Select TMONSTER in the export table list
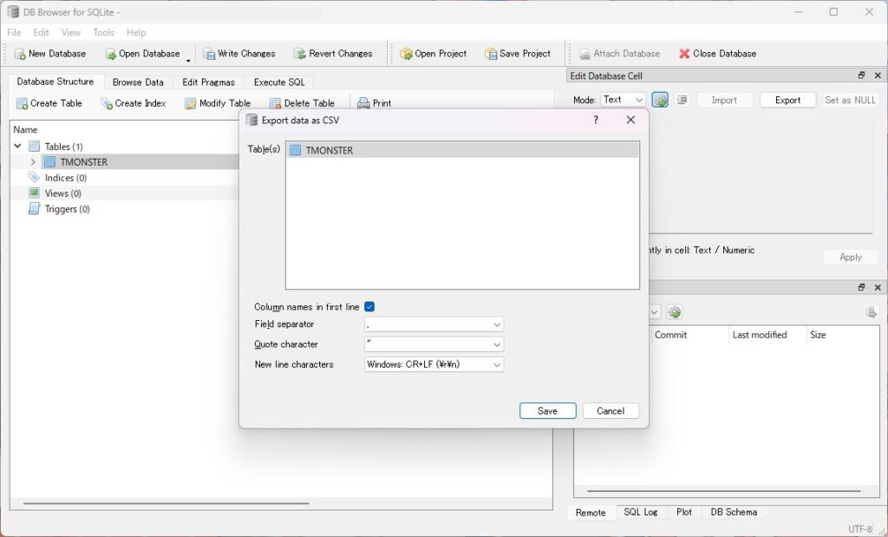888x537 pixels. coord(330,150)
